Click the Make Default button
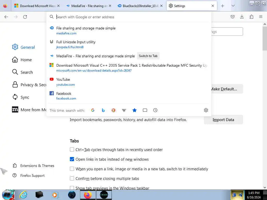Image resolution: width=267 pixels, height=200 pixels. pos(227,89)
